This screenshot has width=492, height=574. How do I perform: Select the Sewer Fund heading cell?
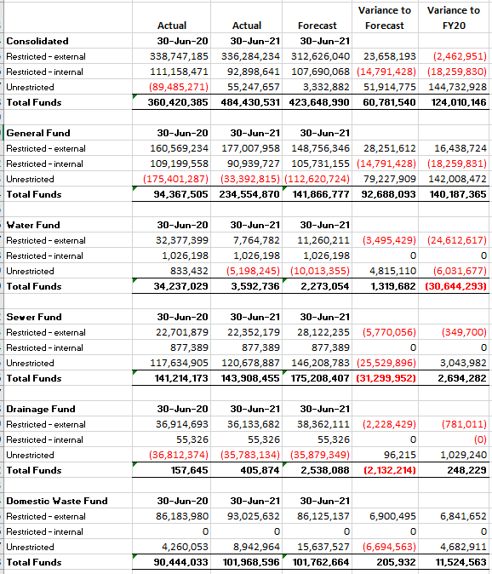[x=68, y=317]
